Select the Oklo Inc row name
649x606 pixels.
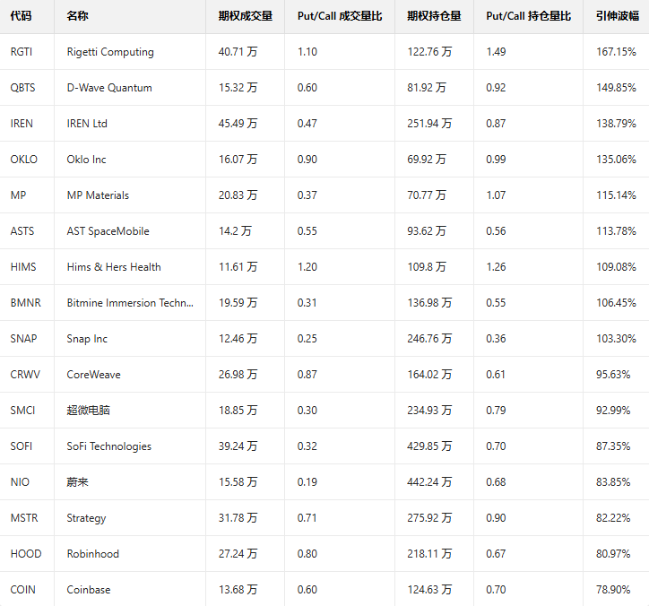point(86,160)
